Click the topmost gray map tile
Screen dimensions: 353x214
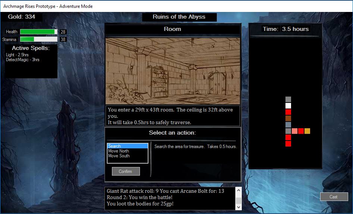(x=288, y=99)
